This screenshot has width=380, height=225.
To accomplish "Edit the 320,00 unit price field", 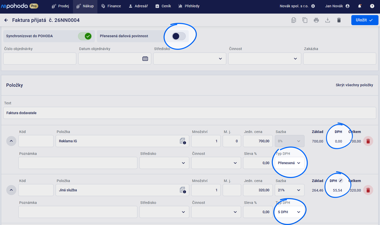I will [x=258, y=190].
